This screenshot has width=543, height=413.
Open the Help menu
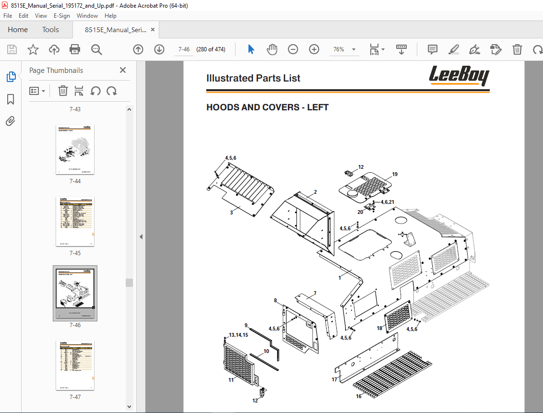click(x=110, y=16)
